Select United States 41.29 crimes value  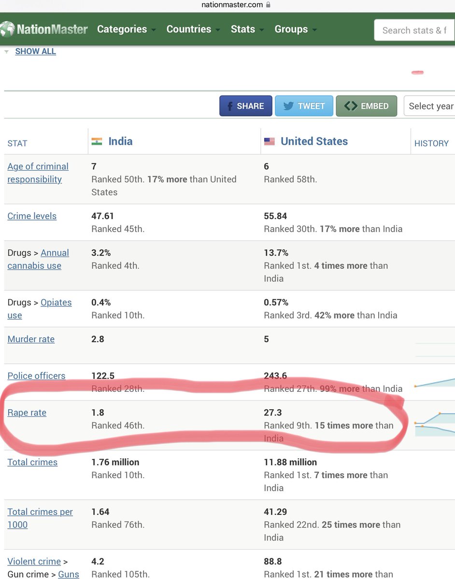coord(274,512)
